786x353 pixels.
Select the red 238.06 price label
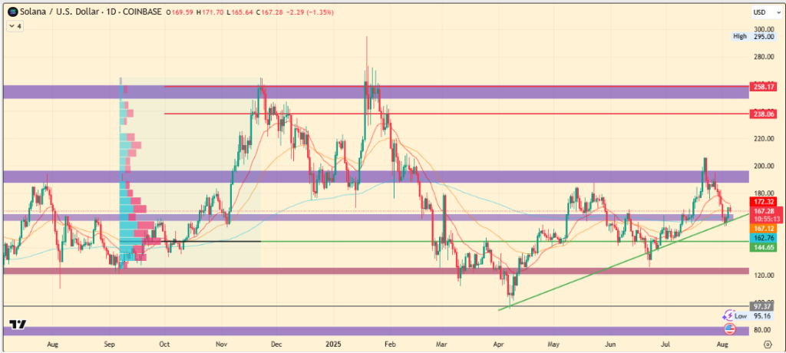click(x=765, y=114)
